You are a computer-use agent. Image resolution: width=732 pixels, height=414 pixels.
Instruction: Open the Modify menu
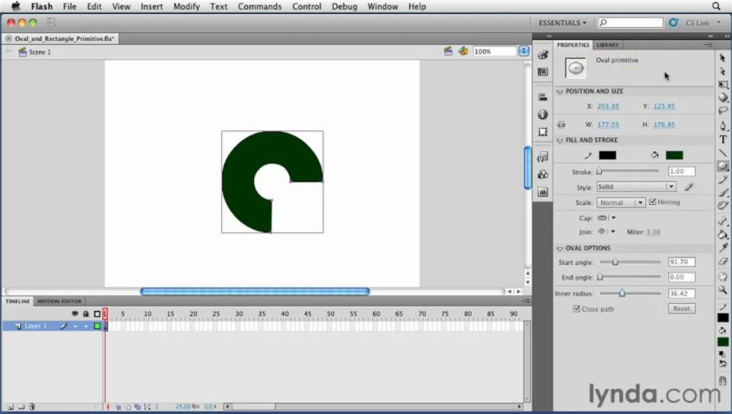coord(186,6)
